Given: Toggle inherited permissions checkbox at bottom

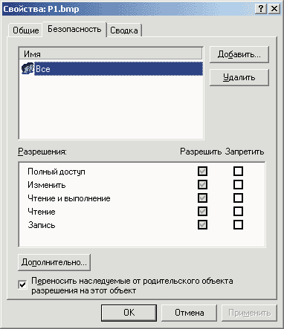Looking at the screenshot, I should 22,284.
